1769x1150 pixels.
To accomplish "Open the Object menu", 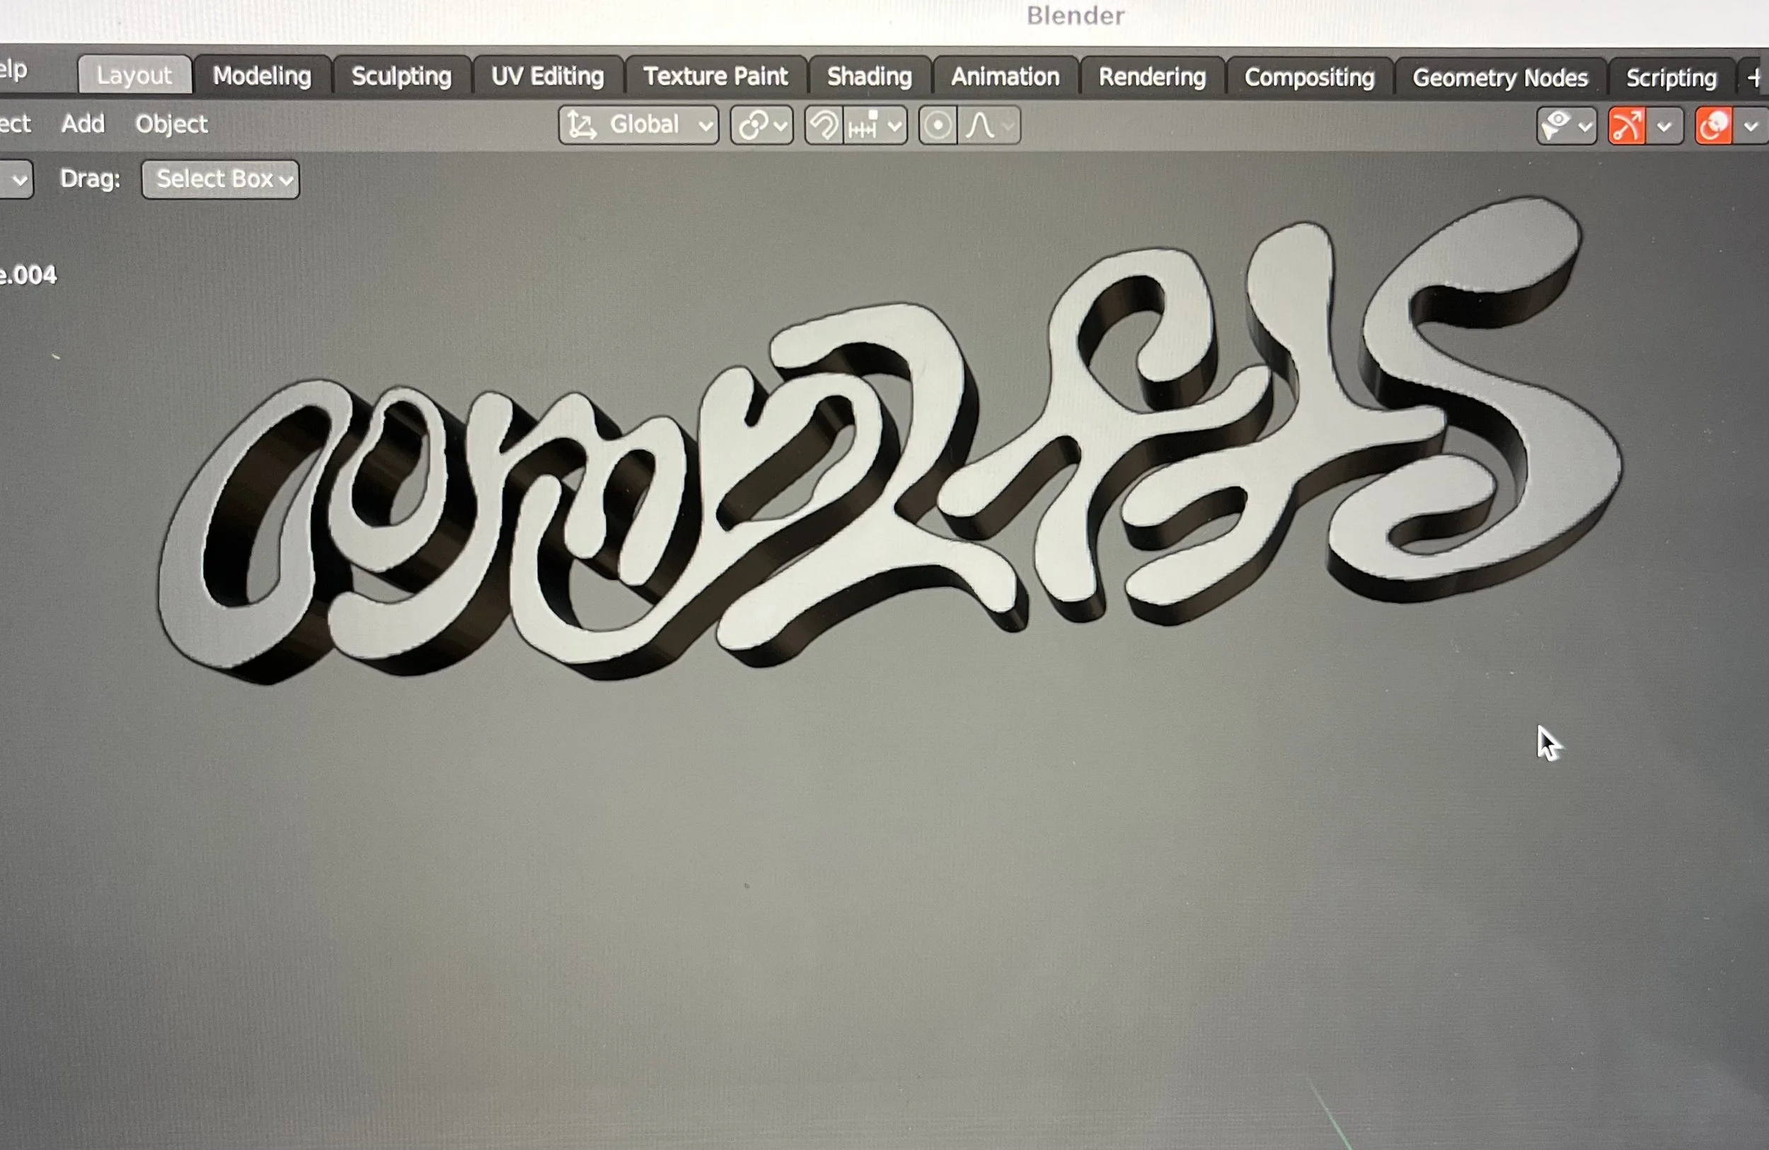I will [171, 123].
